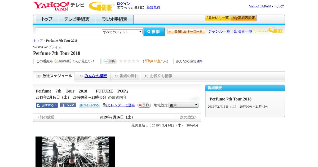Image resolution: width=318 pixels, height=167 pixels.
Task: Click the 5人が見たい！ count text
Action: 84,61
